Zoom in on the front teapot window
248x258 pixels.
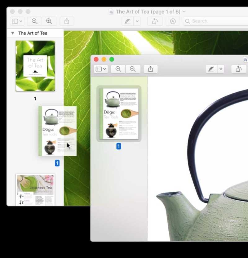click(x=133, y=69)
